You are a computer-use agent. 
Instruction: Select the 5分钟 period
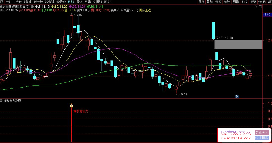click(x=27, y=2)
